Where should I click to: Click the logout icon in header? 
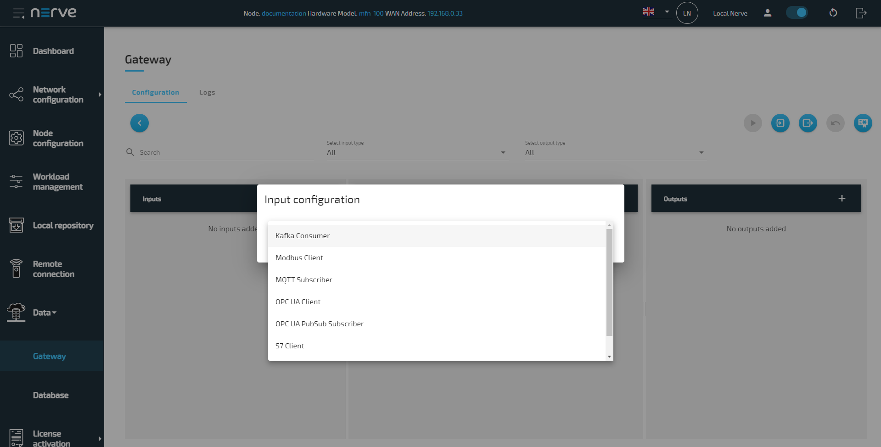click(861, 13)
